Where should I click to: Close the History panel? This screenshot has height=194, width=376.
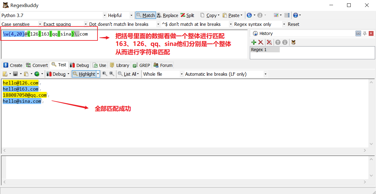(371, 33)
